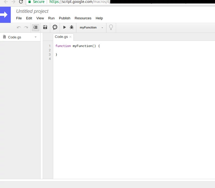Screen dimensions: 215x188
Task: Click the Redo icon in the toolbar
Action: pos(26,27)
